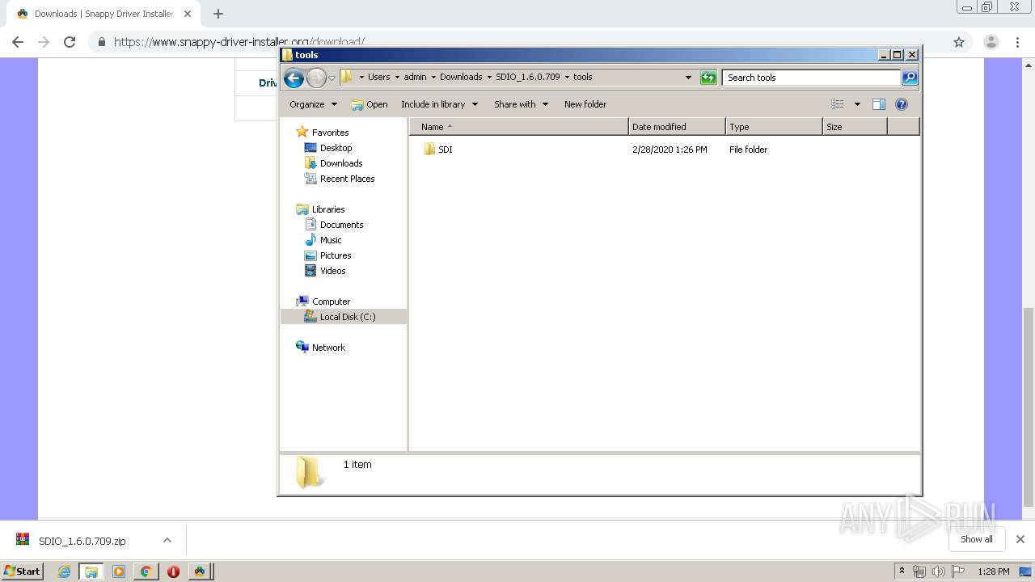Select Computer in navigation pane
The image size is (1035, 582).
323,302
